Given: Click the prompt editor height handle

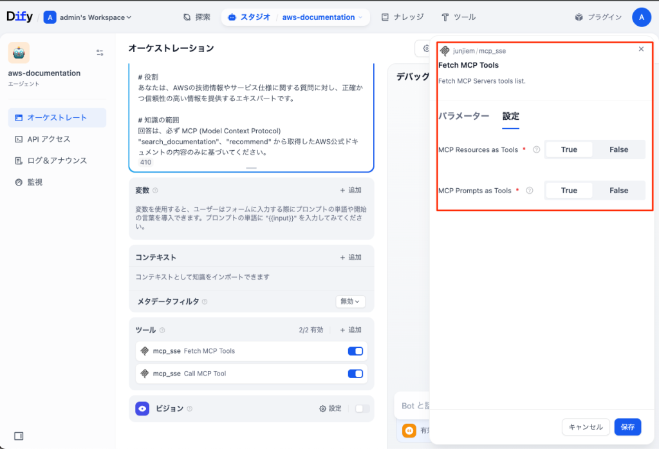Looking at the screenshot, I should pyautogui.click(x=252, y=168).
